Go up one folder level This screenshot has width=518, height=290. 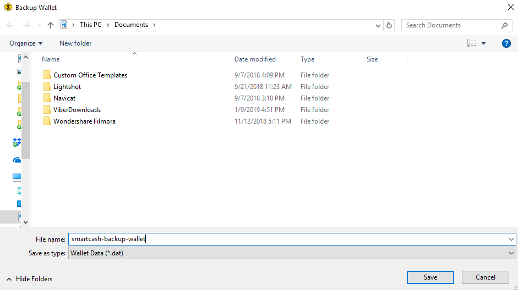point(51,25)
